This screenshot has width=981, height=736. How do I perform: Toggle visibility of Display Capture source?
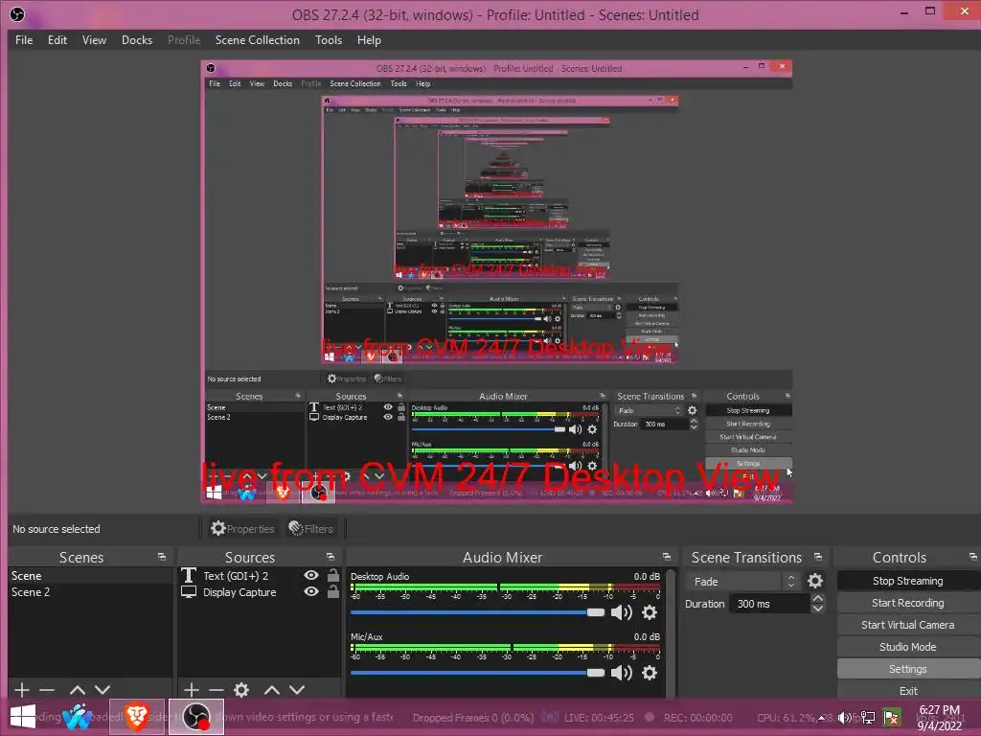[x=311, y=591]
